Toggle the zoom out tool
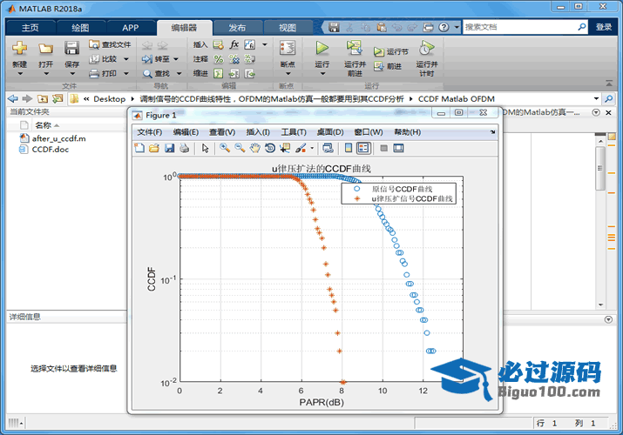Image resolution: width=623 pixels, height=435 pixels. tap(240, 148)
